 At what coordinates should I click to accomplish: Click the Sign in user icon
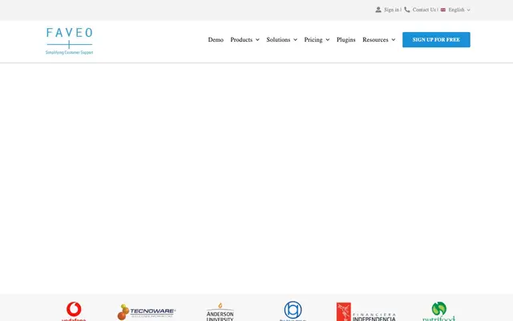pos(378,10)
